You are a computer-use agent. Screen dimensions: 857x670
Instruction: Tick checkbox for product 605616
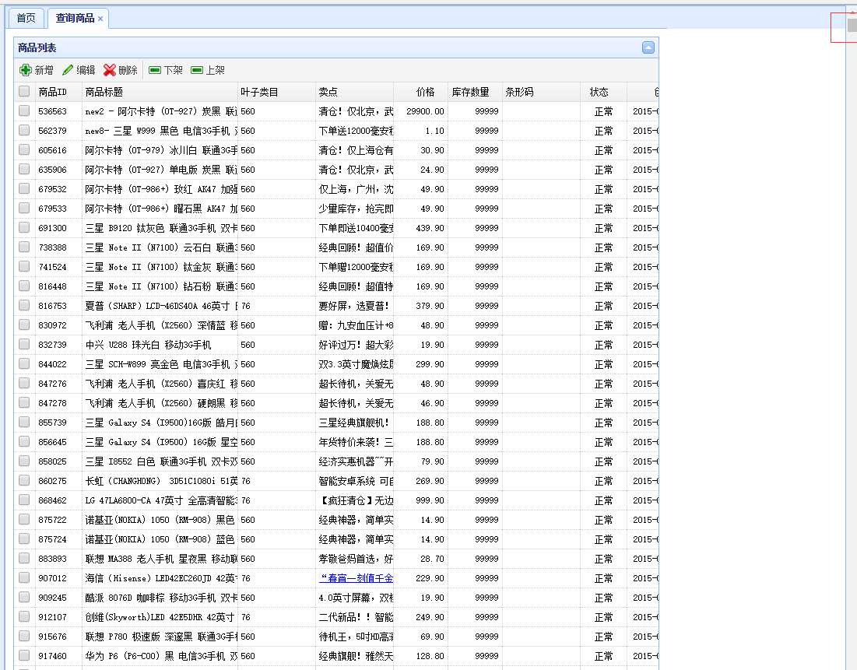click(x=24, y=149)
